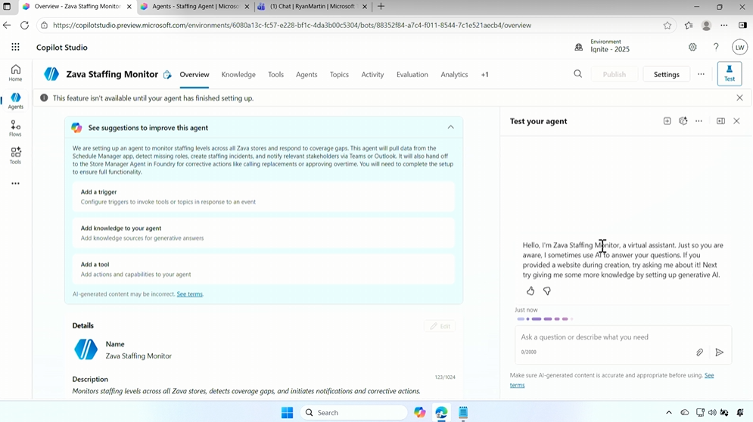Give thumbs down to agent greeting
The height and width of the screenshot is (422, 753).
(547, 291)
